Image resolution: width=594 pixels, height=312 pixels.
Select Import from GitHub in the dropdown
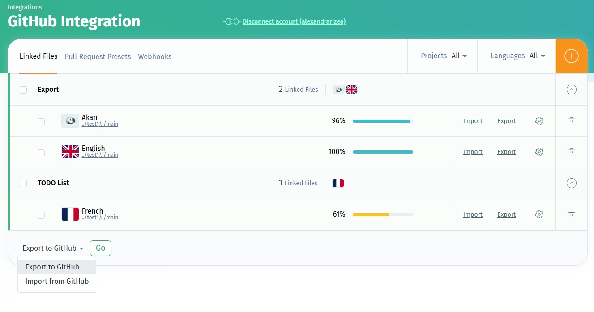57,281
